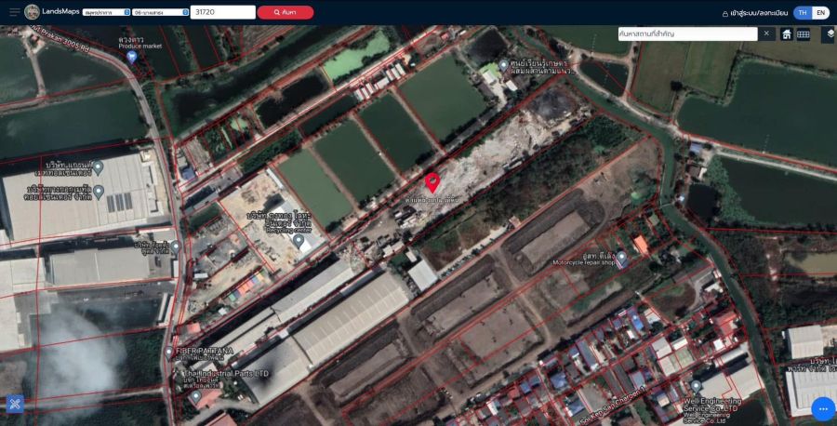Click the place search input box

click(687, 33)
